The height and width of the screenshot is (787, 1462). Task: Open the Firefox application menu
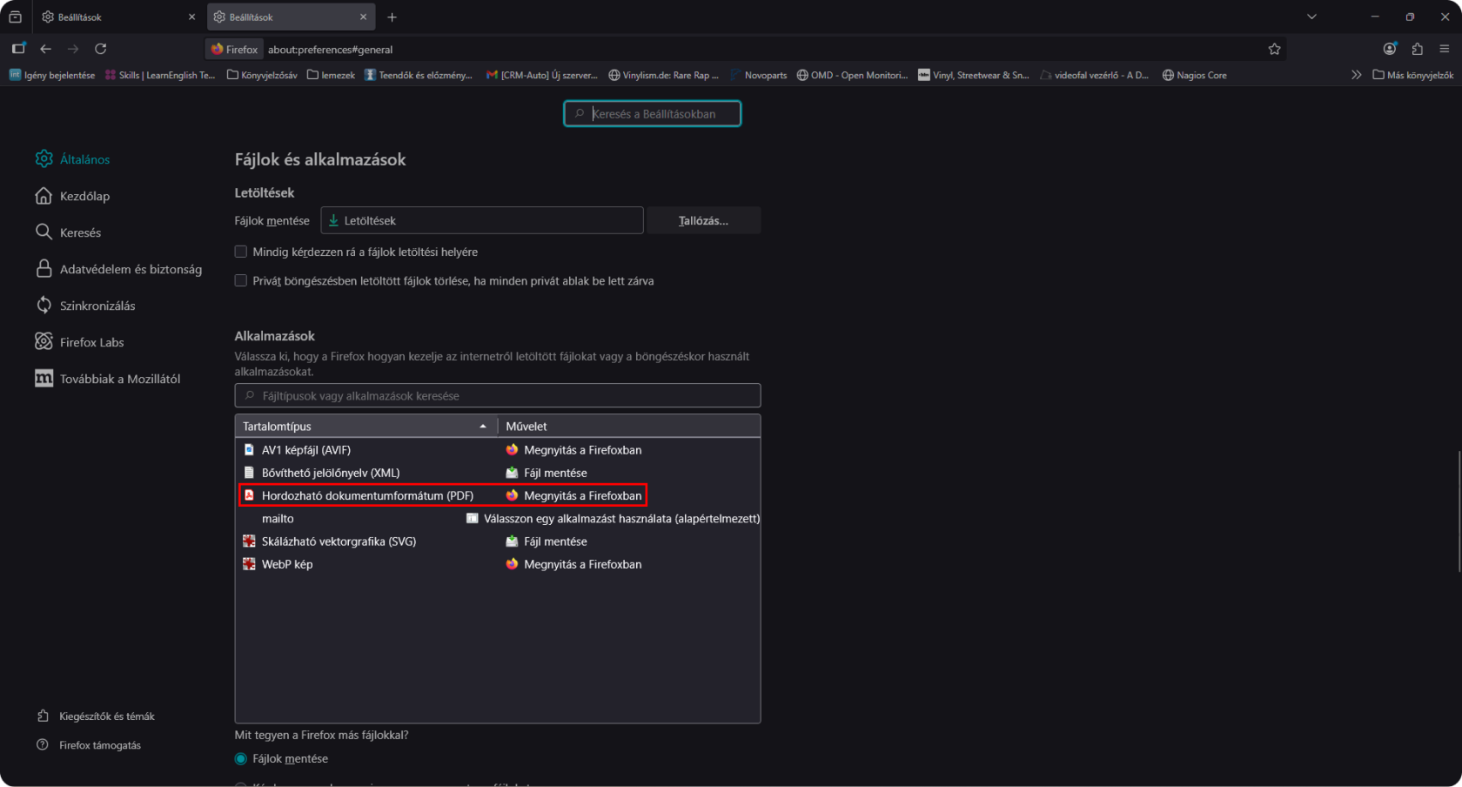1445,49
